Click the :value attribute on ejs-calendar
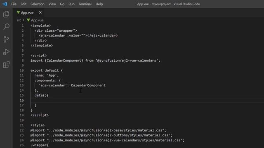264x148 pixels. (x=76, y=35)
